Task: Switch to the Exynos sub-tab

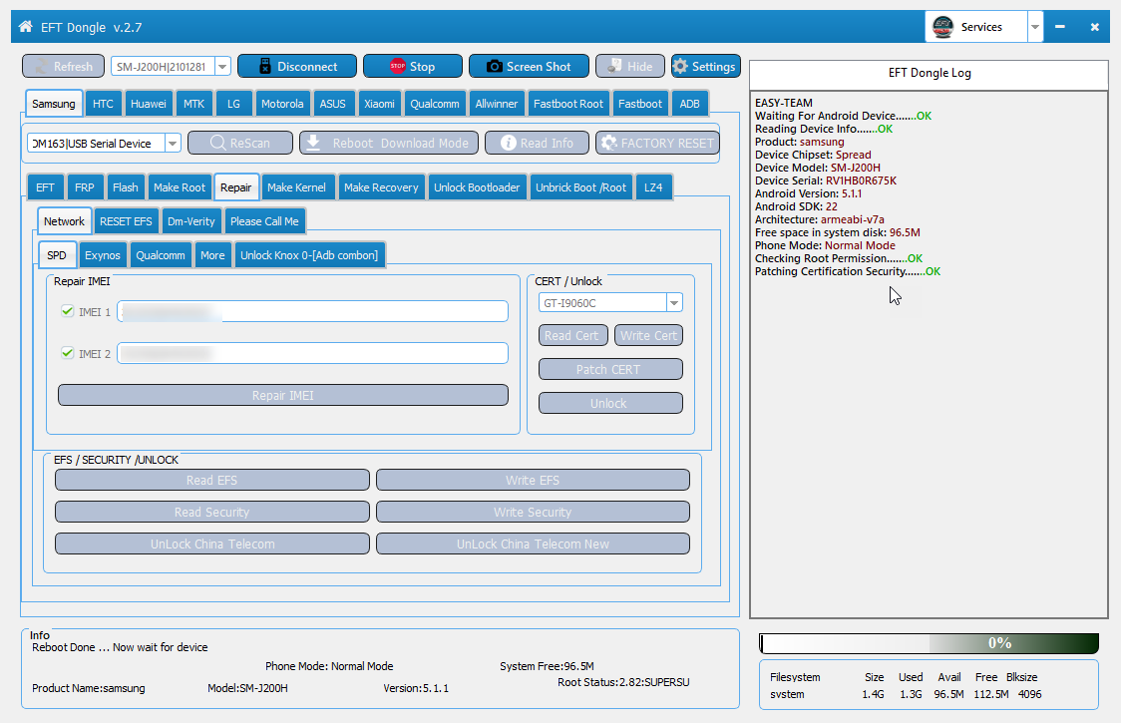Action: pos(103,255)
